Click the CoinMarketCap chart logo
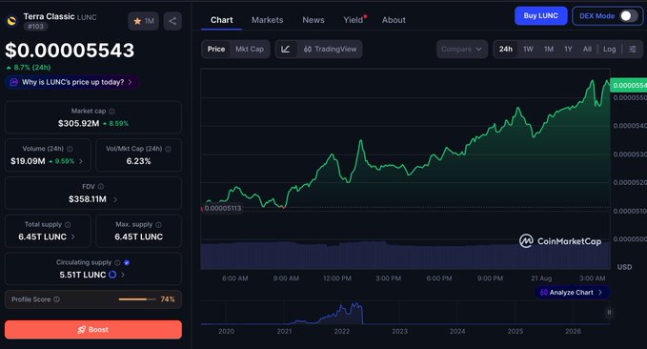The image size is (647, 349). point(560,241)
